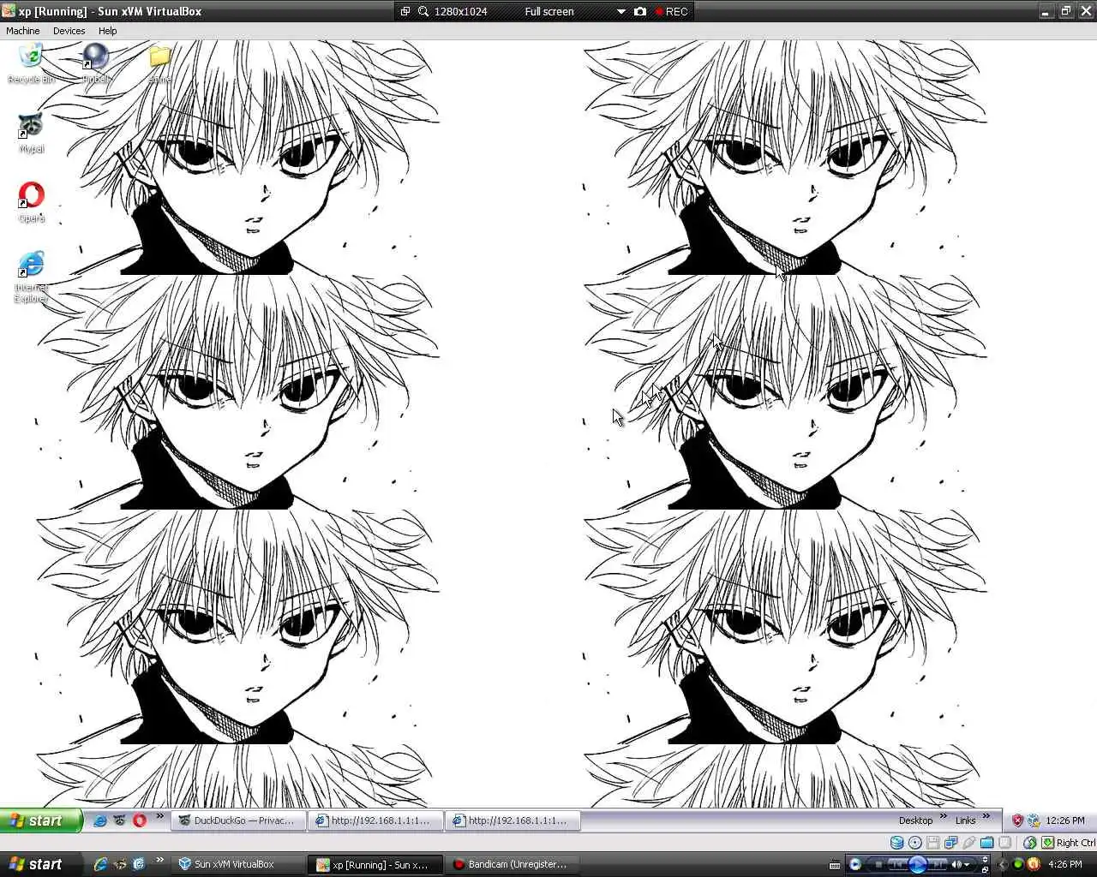Click the Right Ctrl host key label
The height and width of the screenshot is (877, 1097).
coord(1076,843)
